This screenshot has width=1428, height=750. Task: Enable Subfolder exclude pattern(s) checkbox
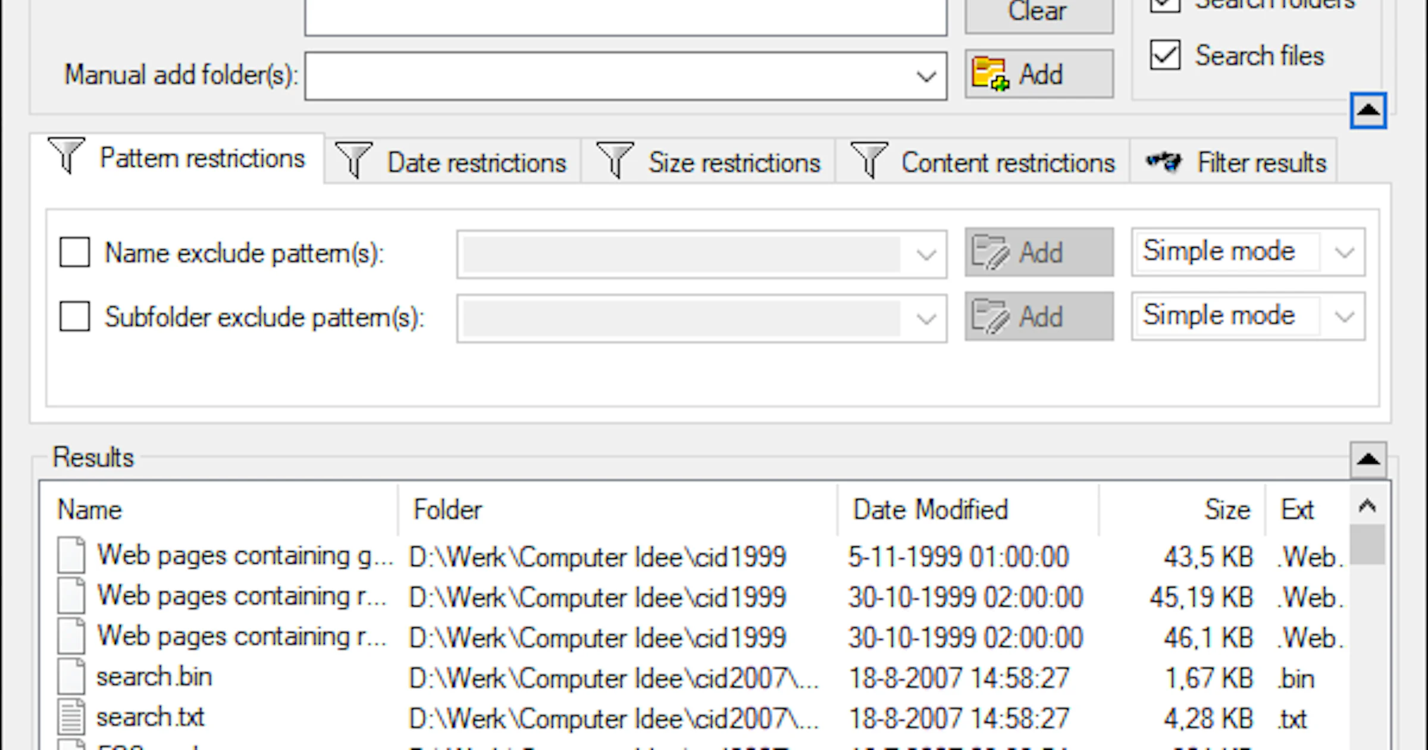(x=75, y=316)
